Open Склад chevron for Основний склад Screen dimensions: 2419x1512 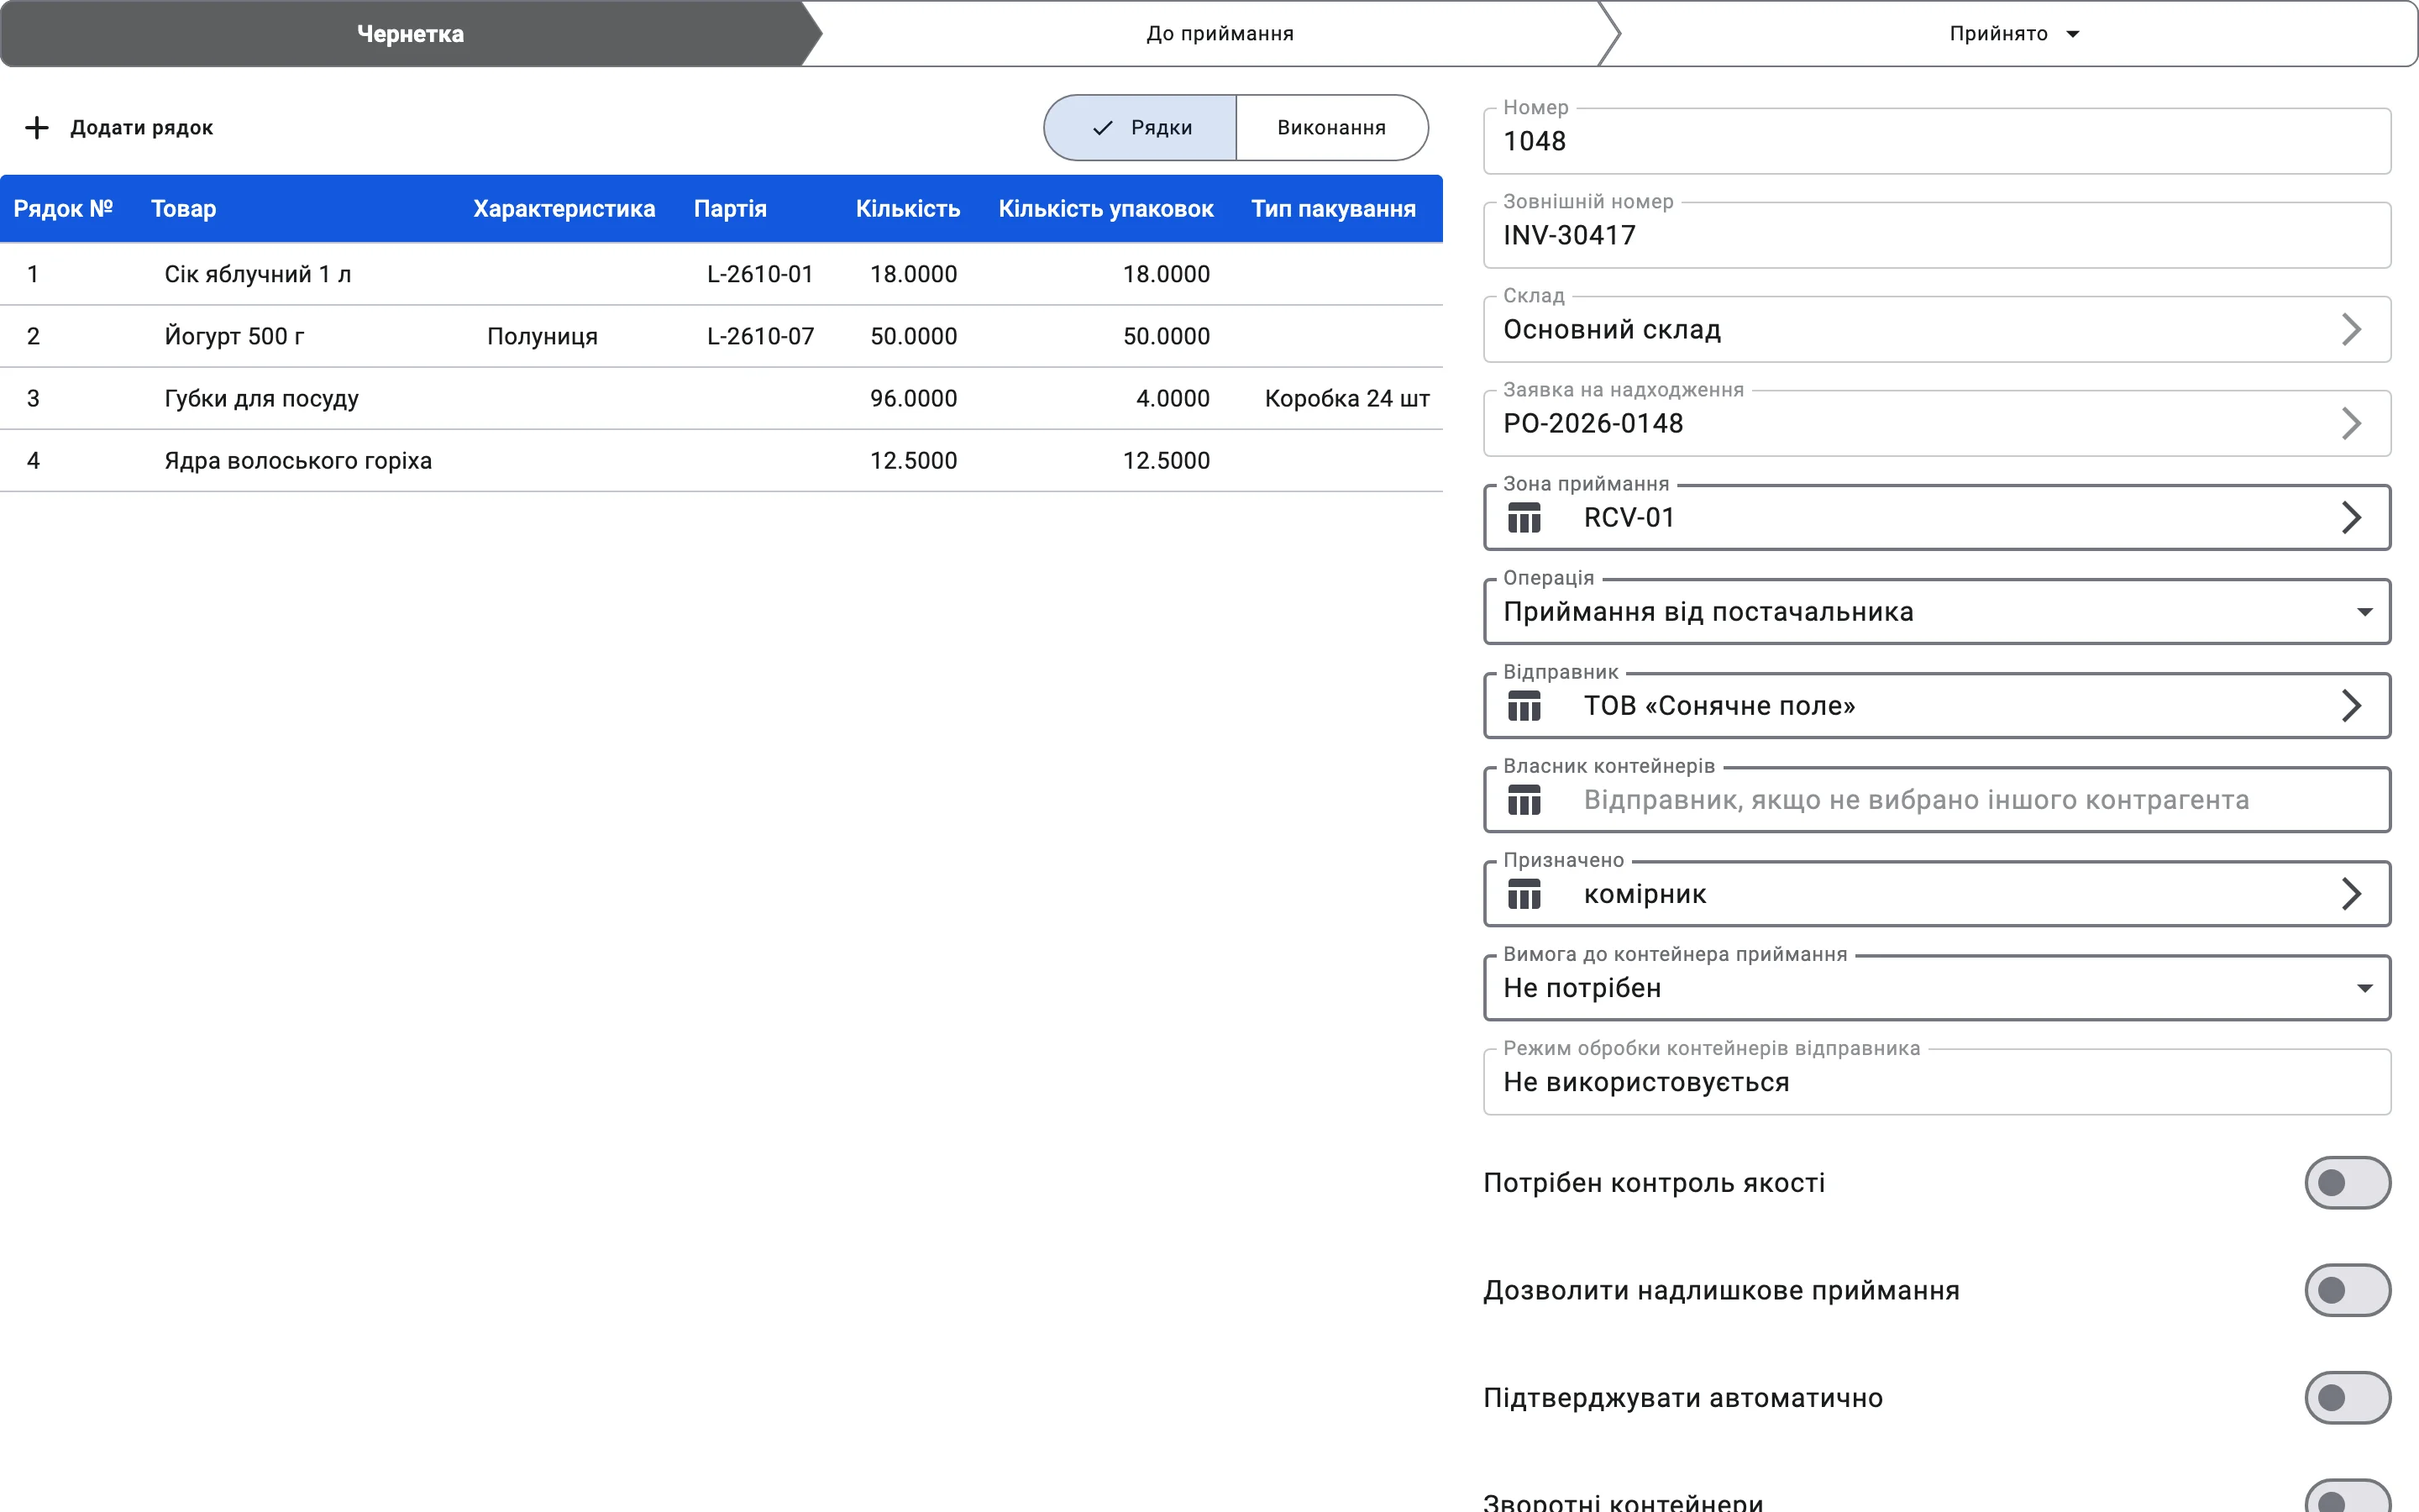point(2351,330)
